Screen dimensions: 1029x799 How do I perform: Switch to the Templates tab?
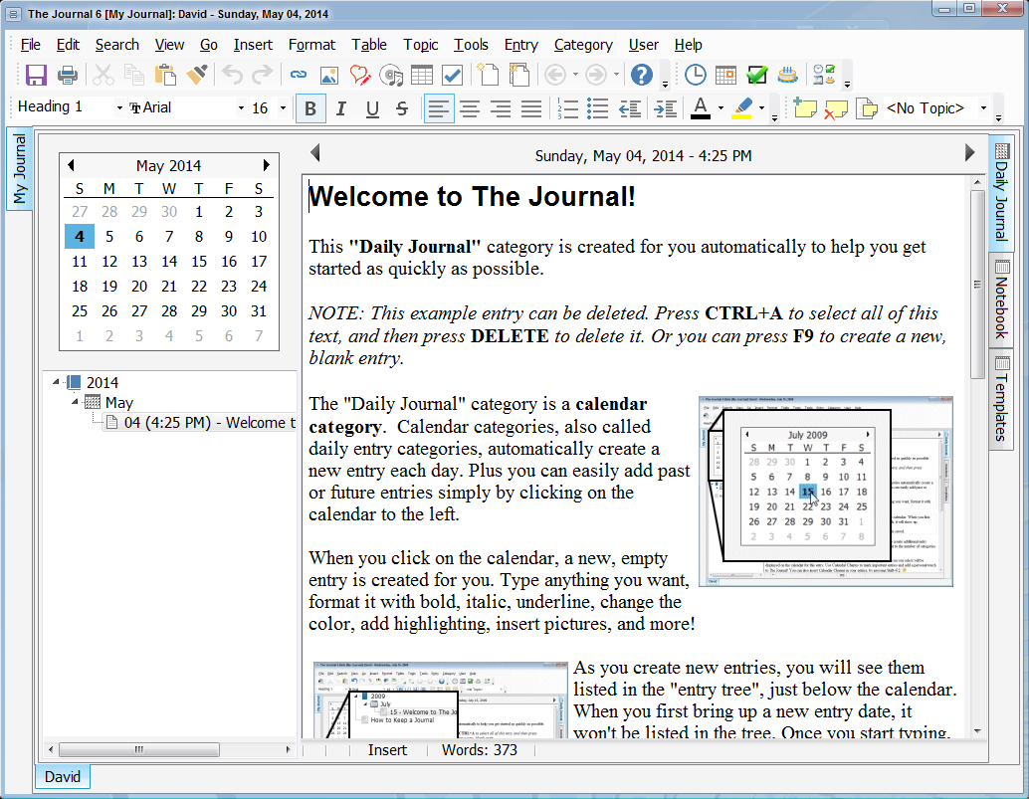tap(1001, 399)
